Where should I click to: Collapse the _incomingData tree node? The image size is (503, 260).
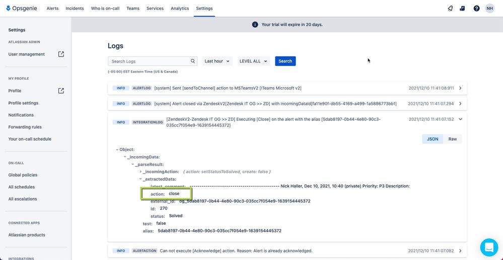[125, 157]
